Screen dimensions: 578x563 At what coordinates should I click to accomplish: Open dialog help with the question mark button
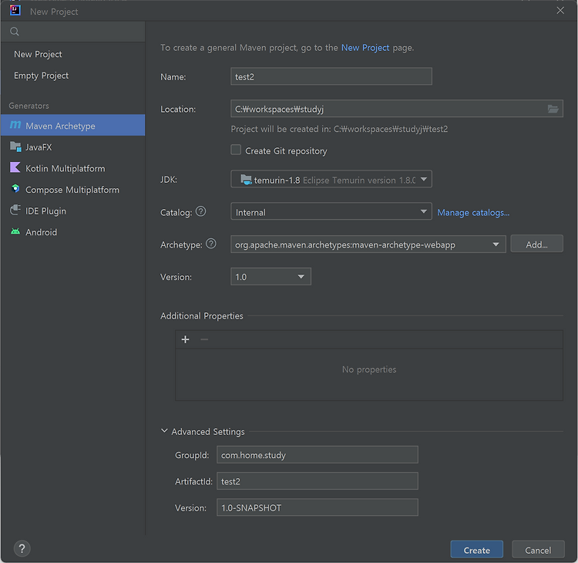[x=22, y=548]
